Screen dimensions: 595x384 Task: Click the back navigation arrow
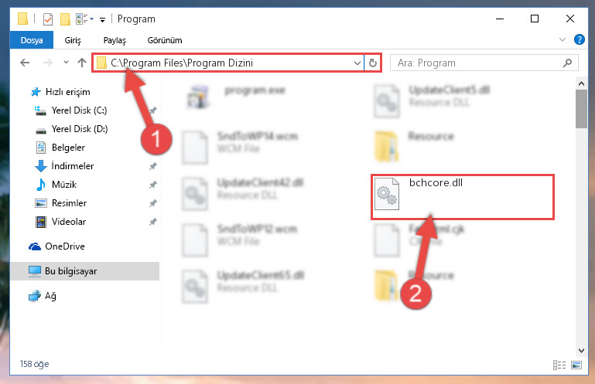click(x=25, y=63)
